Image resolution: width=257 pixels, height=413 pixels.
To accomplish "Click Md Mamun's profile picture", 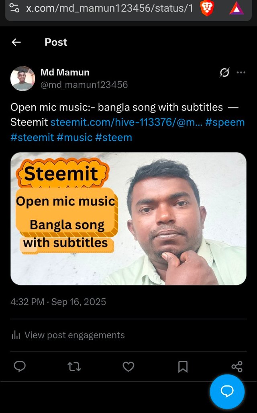I will pos(22,78).
